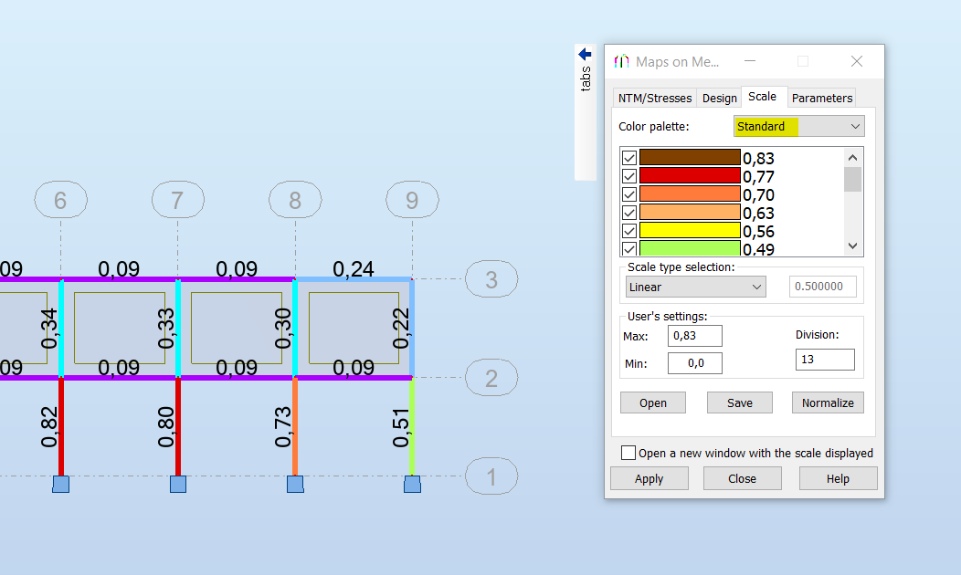This screenshot has height=575, width=961.
Task: Apply the current scale settings
Action: [x=649, y=478]
